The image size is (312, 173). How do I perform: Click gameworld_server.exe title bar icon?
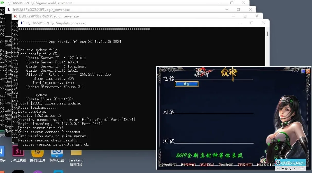coord(2,3)
